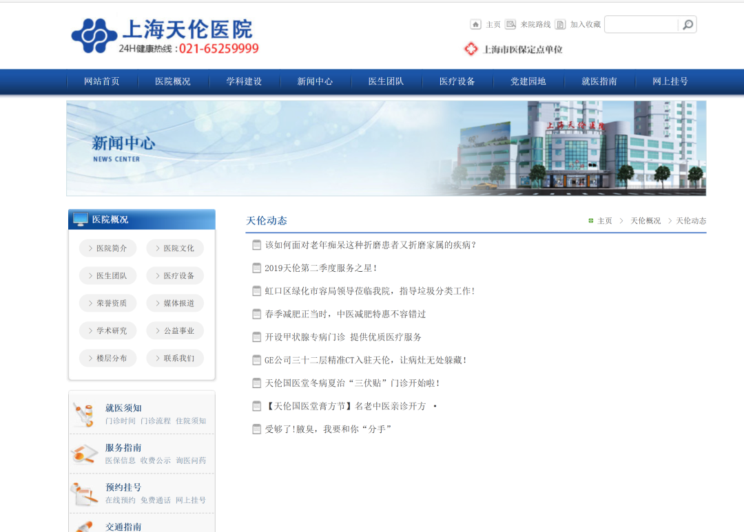Click the 来院路线 route map icon
The height and width of the screenshot is (532, 744).
coord(510,23)
